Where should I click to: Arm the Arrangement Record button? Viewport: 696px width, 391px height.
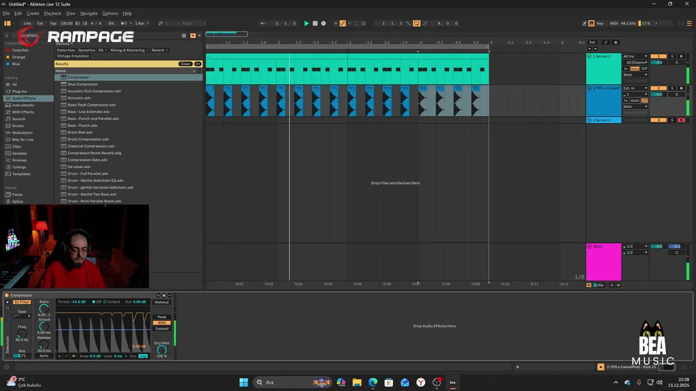[x=324, y=23]
